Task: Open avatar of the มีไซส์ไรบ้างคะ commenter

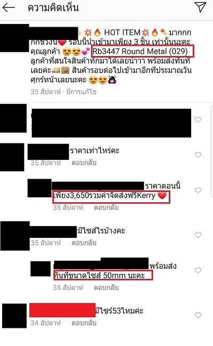Action: point(15,236)
